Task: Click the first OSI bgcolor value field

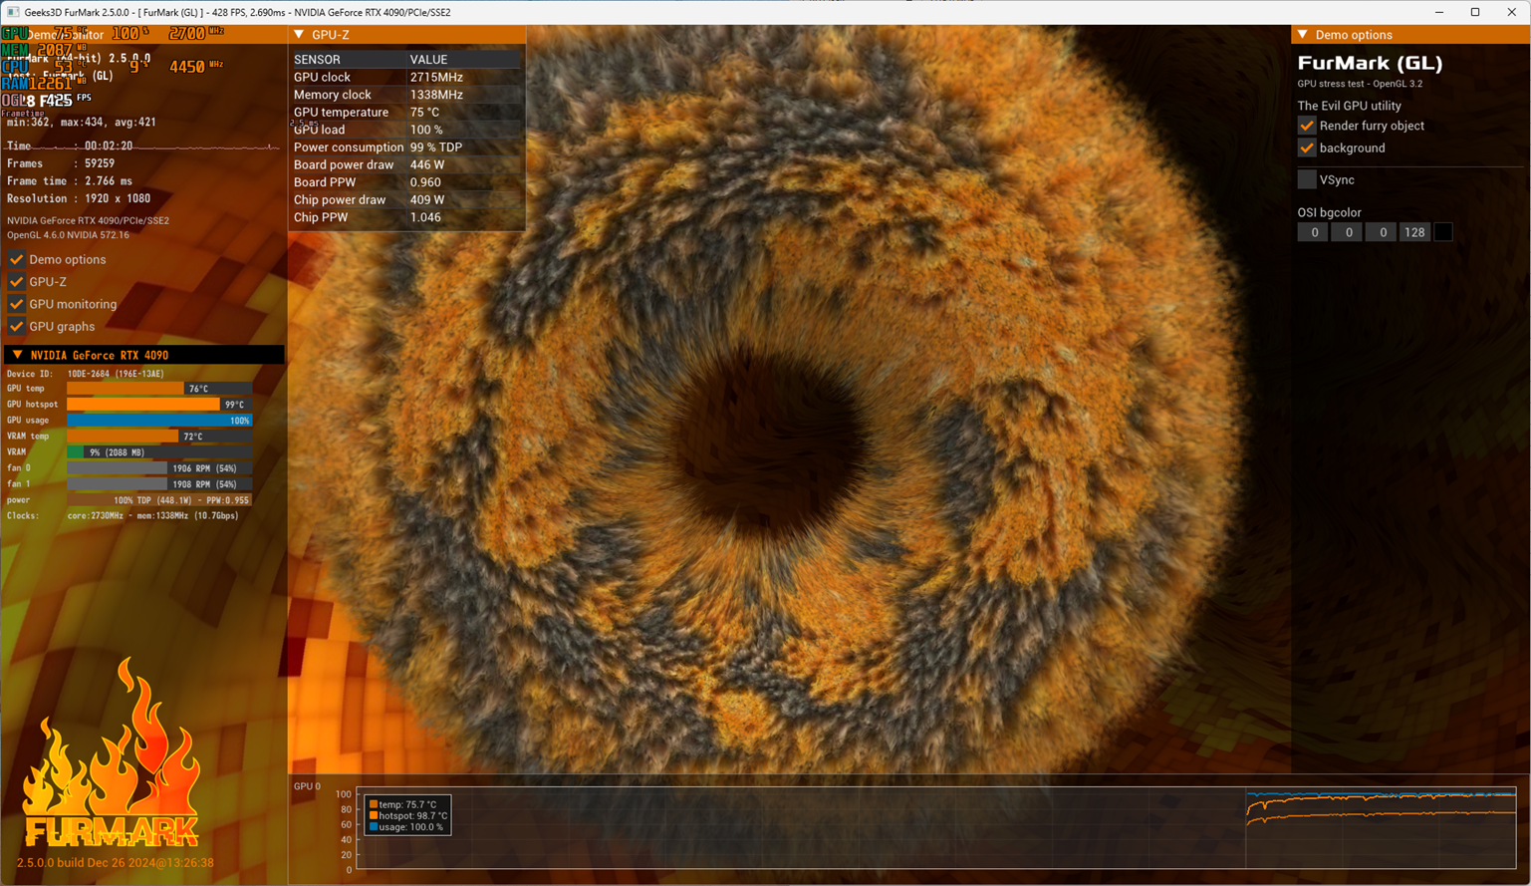Action: click(1314, 232)
